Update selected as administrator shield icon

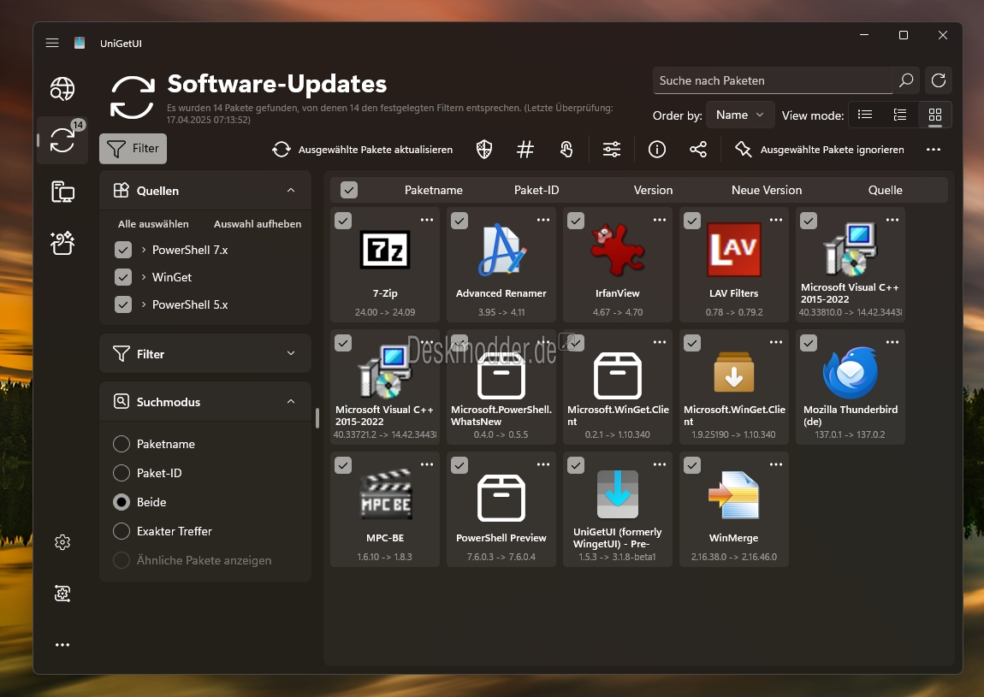click(483, 150)
